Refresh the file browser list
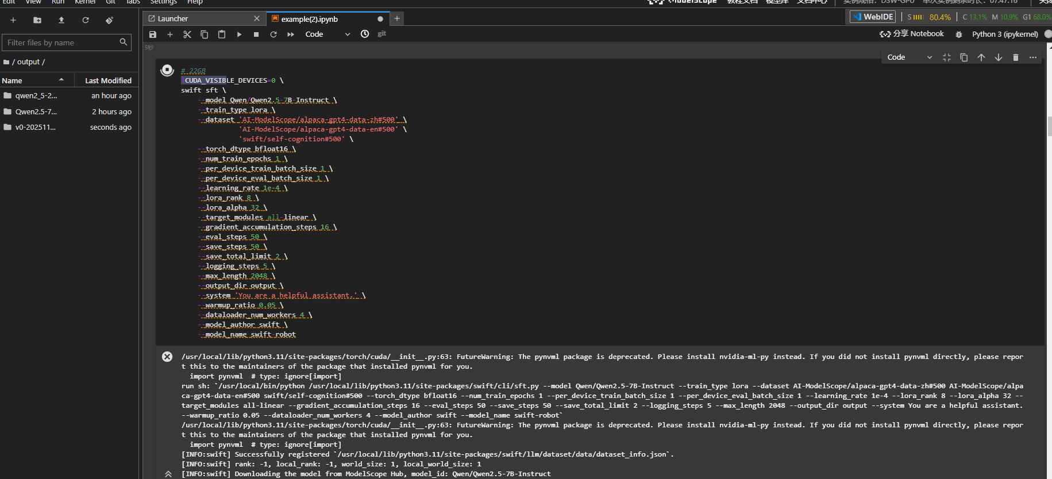The height and width of the screenshot is (479, 1052). (86, 20)
